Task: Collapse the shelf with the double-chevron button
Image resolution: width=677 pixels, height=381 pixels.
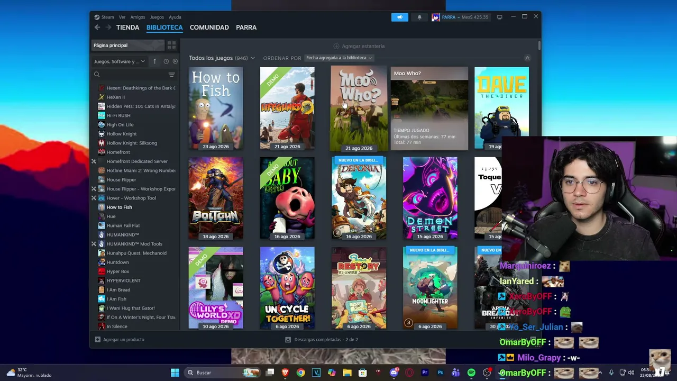Action: [x=527, y=58]
